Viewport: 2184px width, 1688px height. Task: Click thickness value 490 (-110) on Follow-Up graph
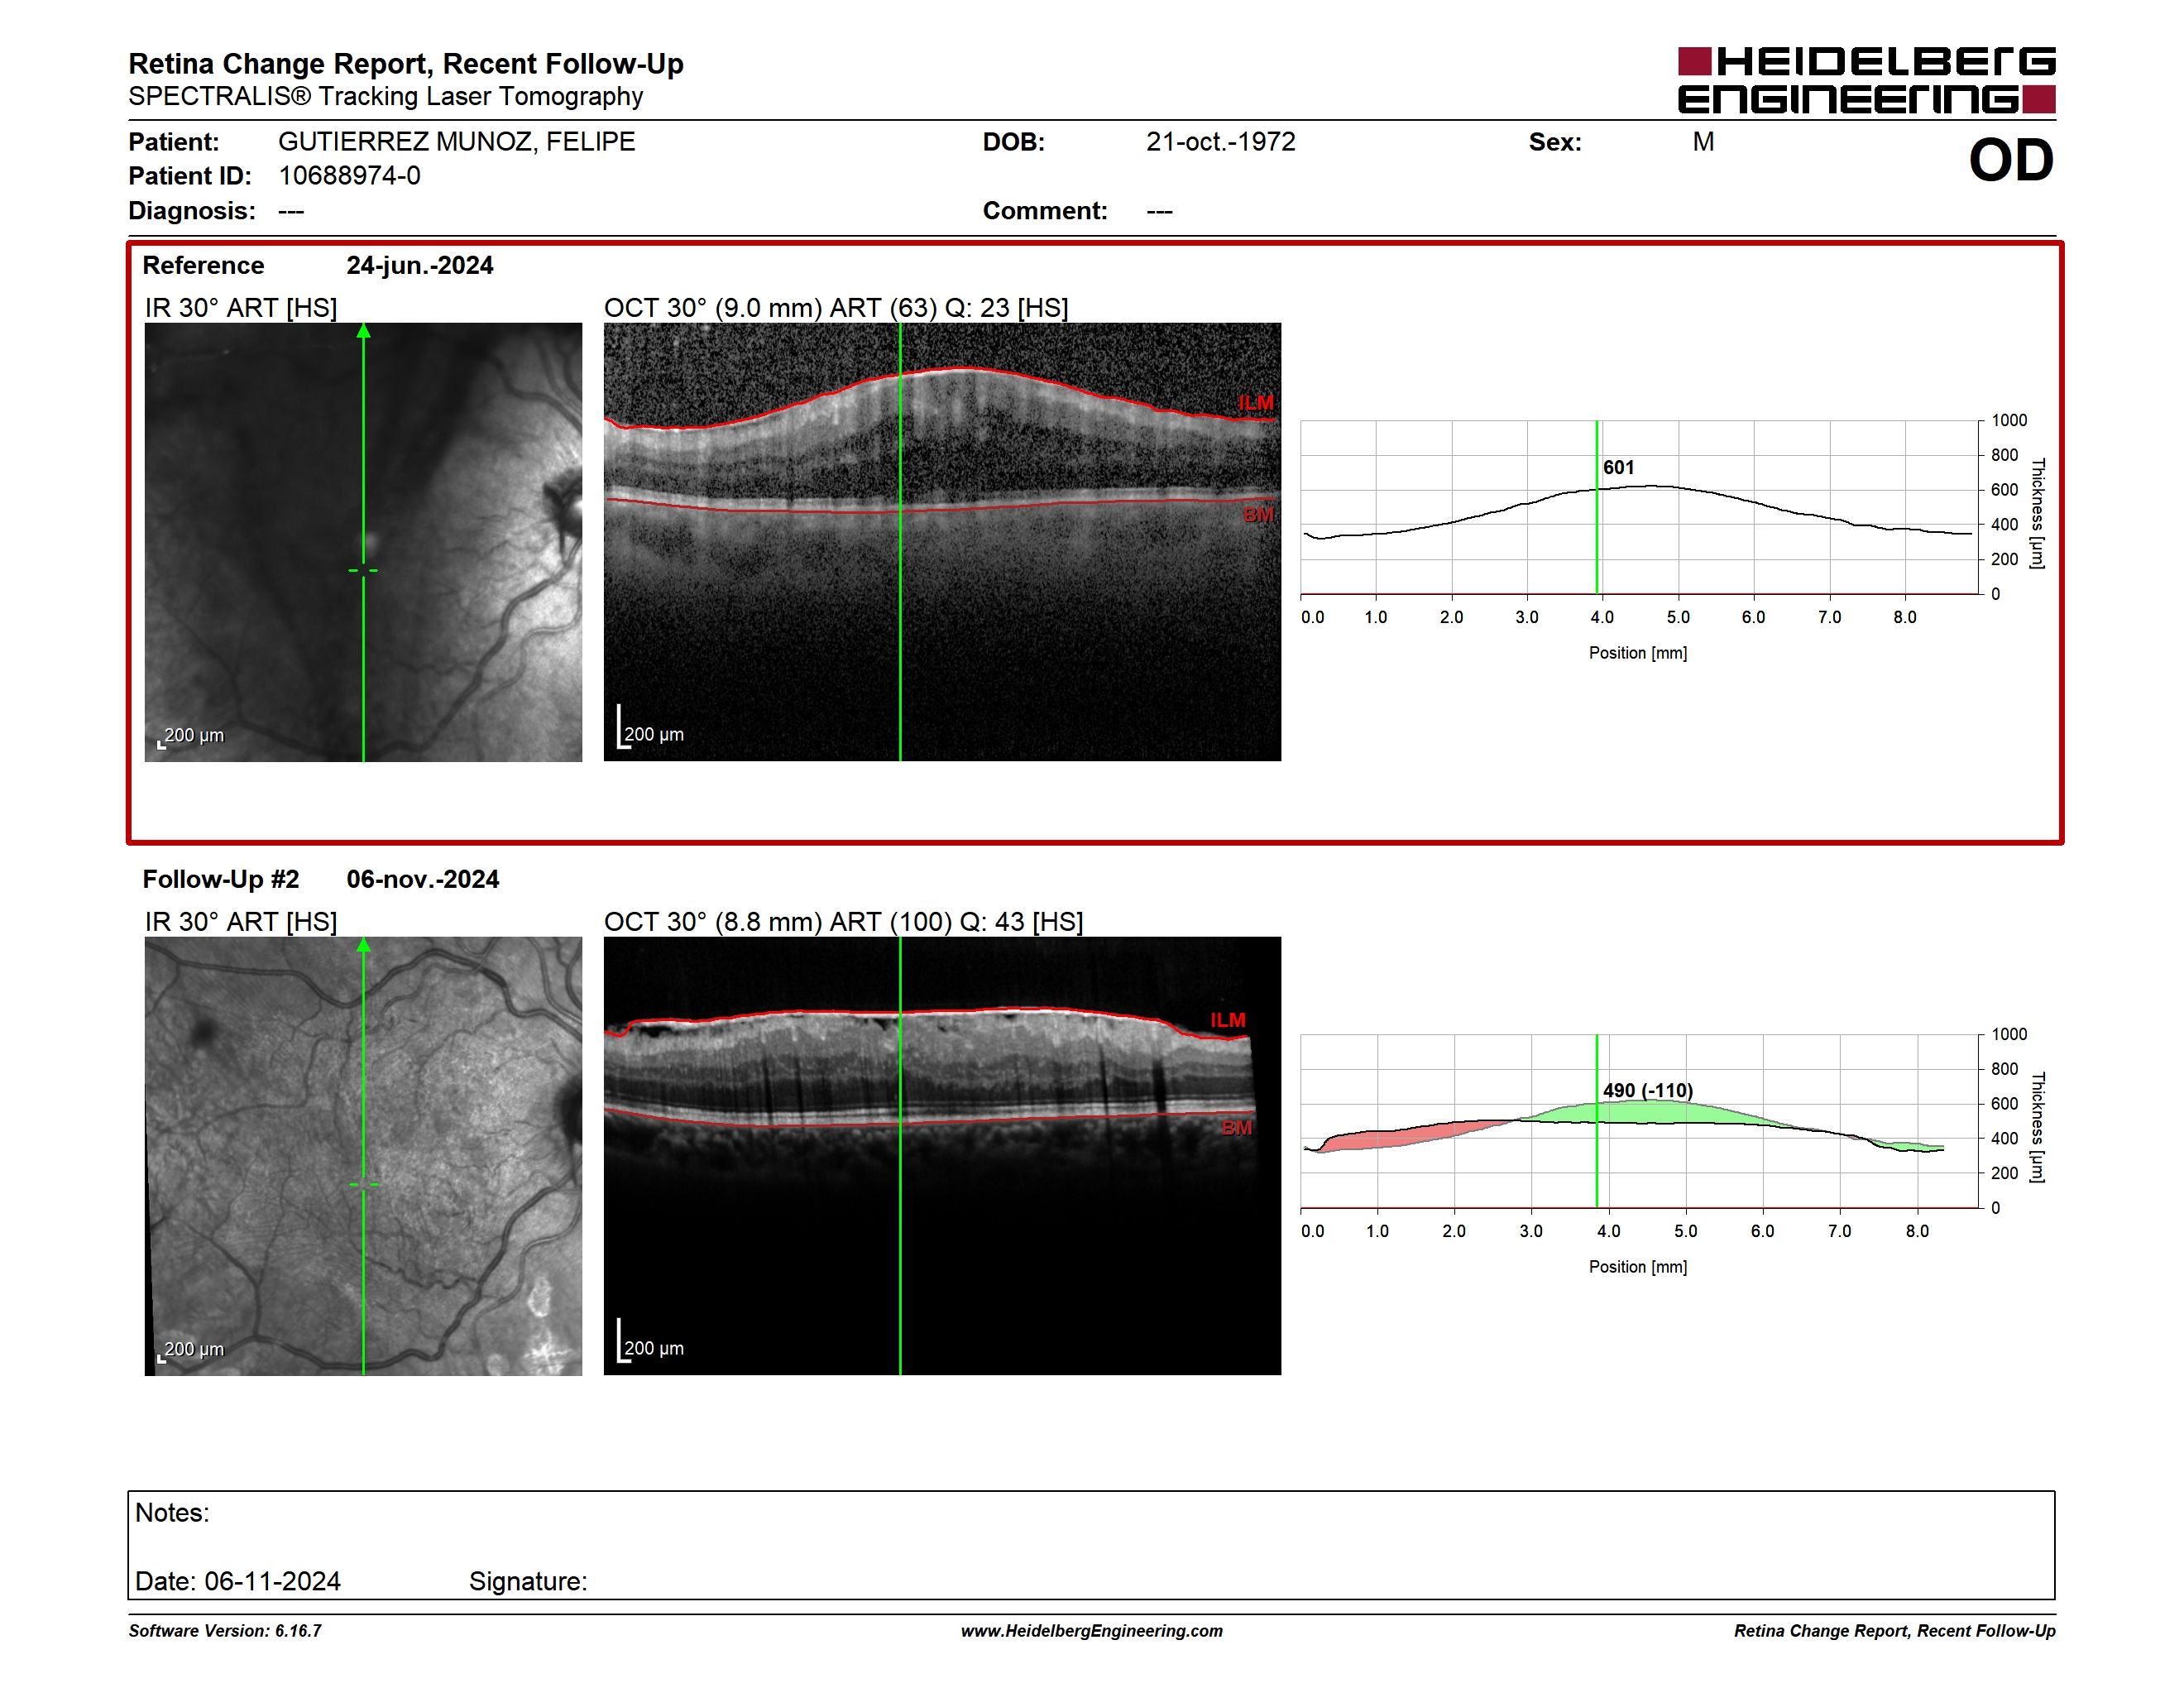1648,1090
